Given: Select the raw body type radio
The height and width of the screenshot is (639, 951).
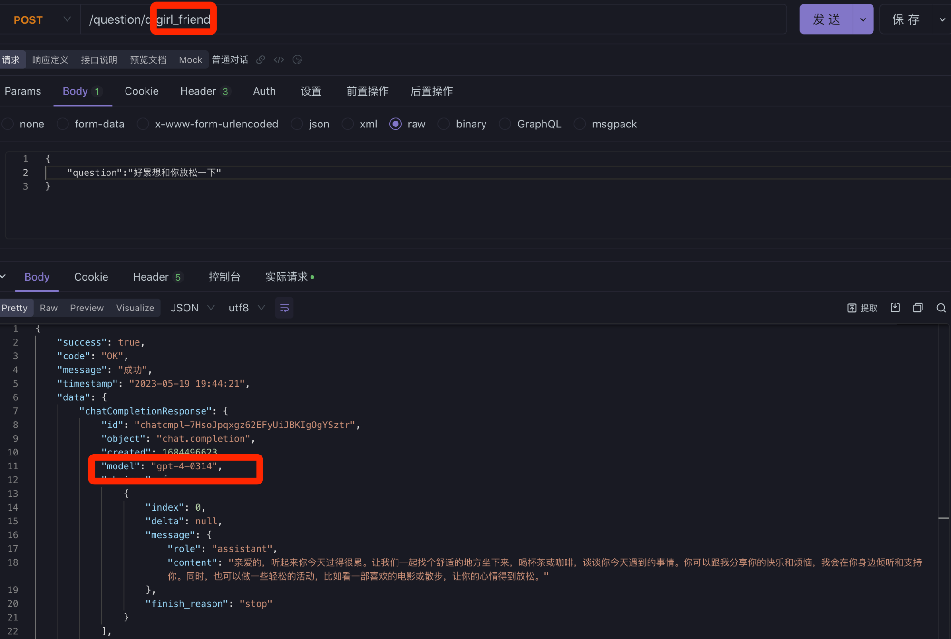Looking at the screenshot, I should [x=396, y=124].
